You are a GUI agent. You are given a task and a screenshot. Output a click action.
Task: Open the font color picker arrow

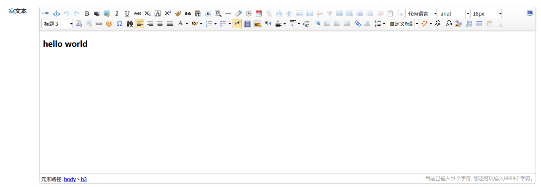tap(187, 24)
